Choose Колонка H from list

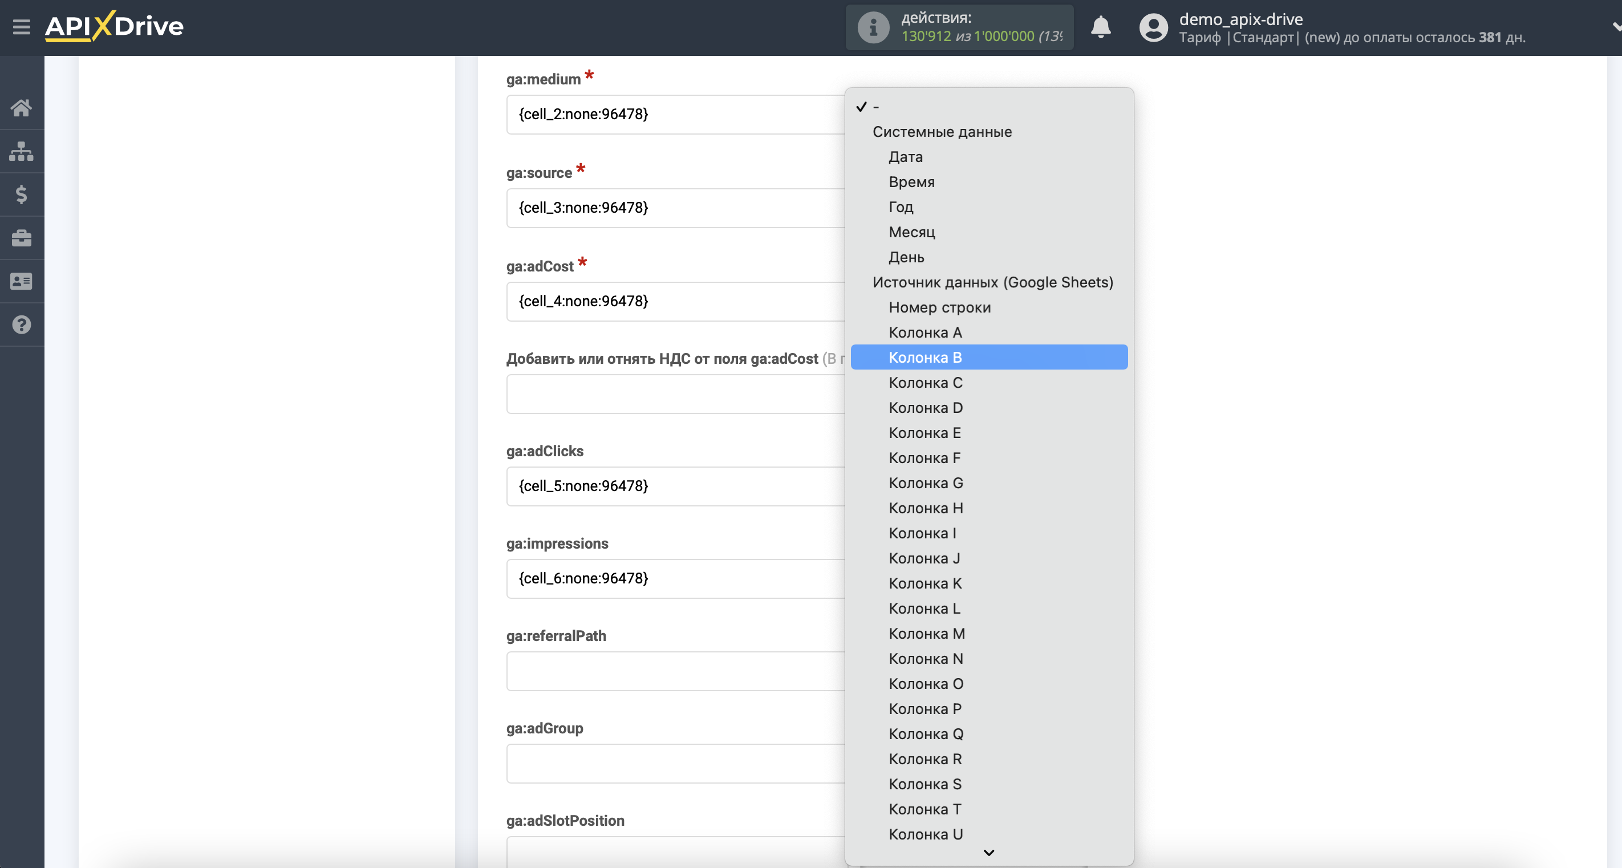988,508
